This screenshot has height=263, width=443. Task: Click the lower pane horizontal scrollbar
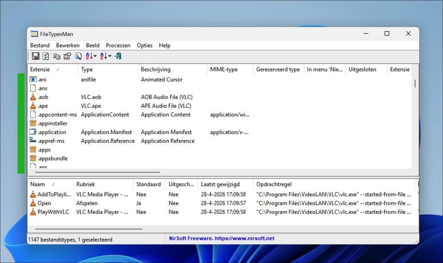point(89,229)
